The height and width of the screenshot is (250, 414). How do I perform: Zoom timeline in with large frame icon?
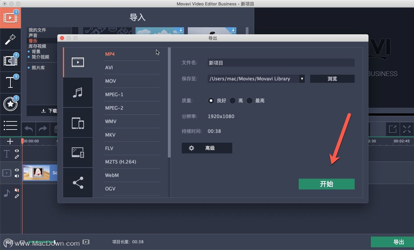coord(86,242)
